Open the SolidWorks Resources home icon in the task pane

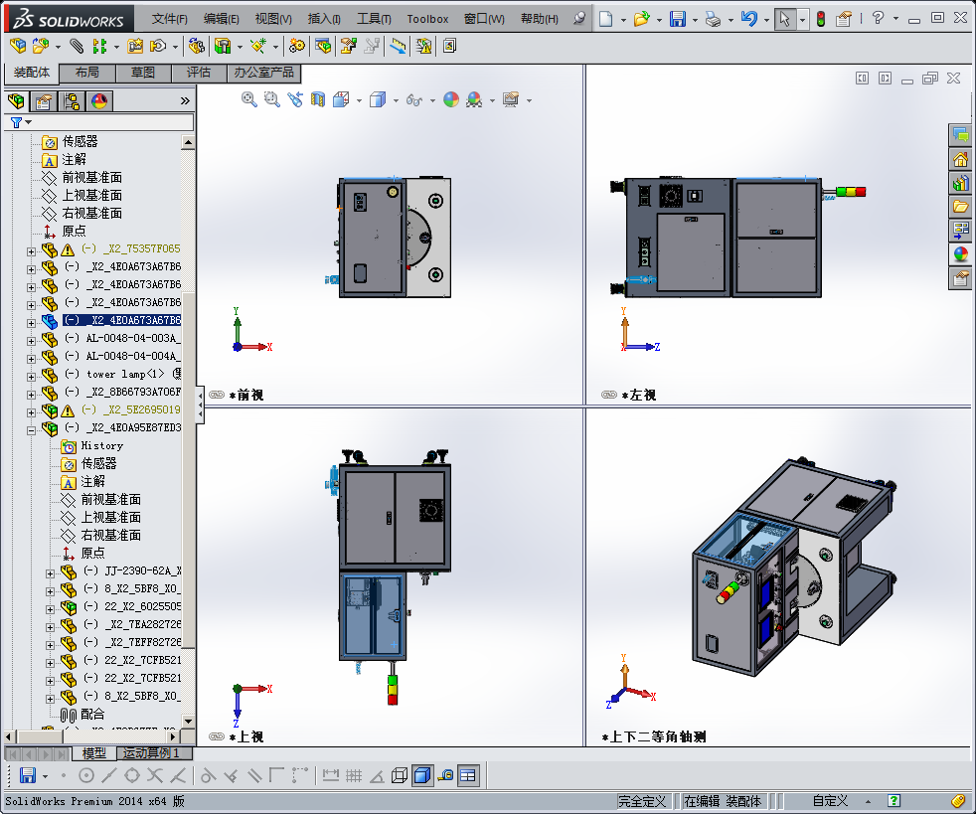coord(960,159)
